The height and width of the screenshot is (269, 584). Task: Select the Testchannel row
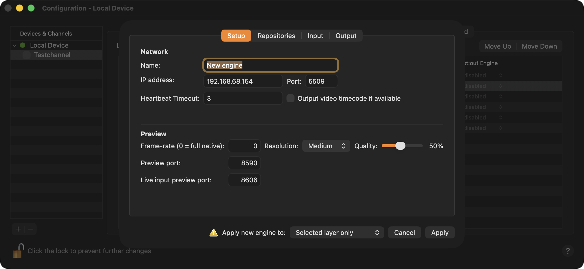pos(56,55)
